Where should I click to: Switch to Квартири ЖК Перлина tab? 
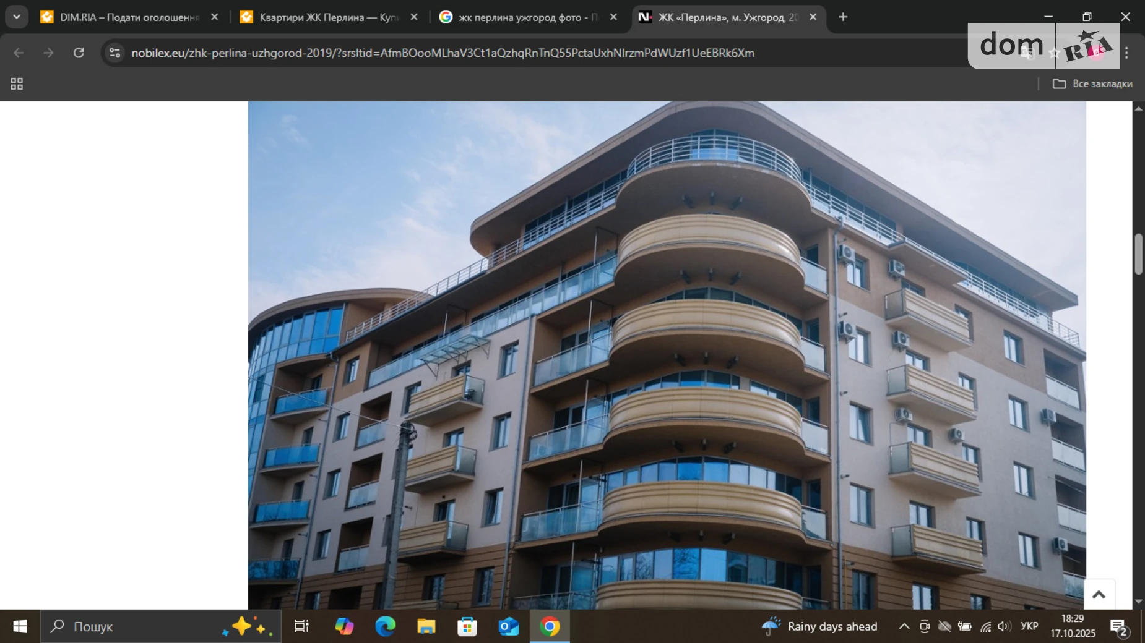[328, 17]
